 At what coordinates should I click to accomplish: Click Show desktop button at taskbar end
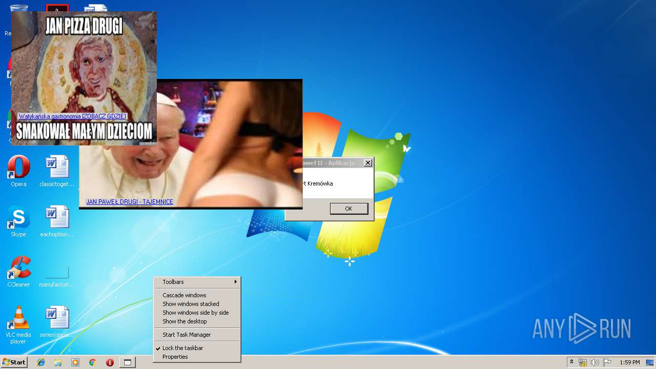click(x=650, y=362)
